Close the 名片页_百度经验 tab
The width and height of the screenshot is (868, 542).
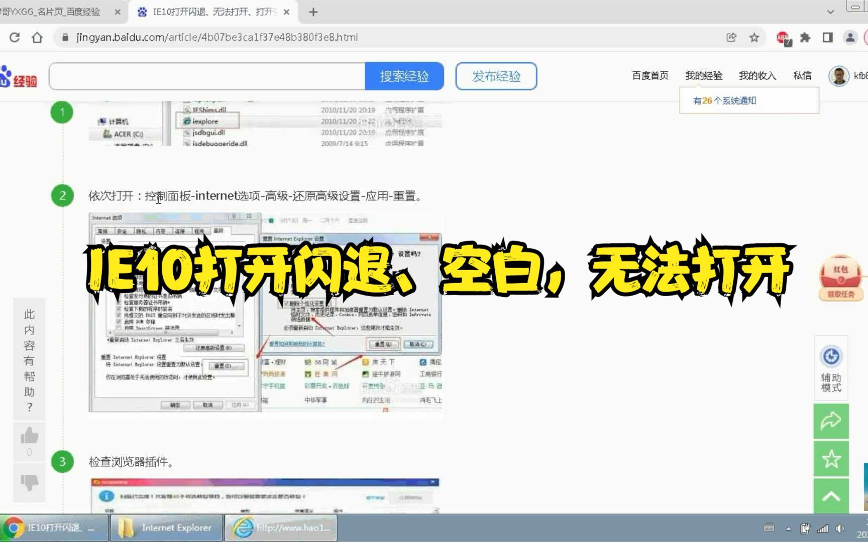tap(118, 12)
